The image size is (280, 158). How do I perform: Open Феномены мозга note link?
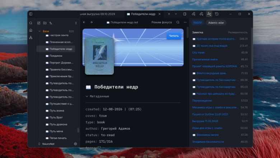[207, 135]
